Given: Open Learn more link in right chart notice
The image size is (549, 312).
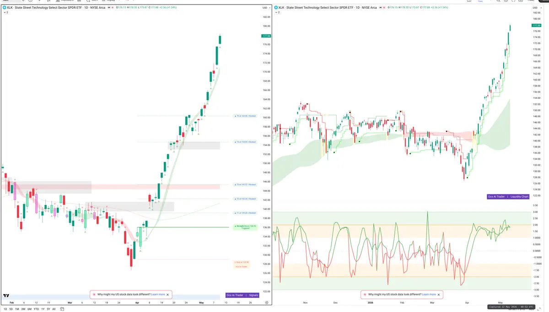Looking at the screenshot, I should (429, 295).
